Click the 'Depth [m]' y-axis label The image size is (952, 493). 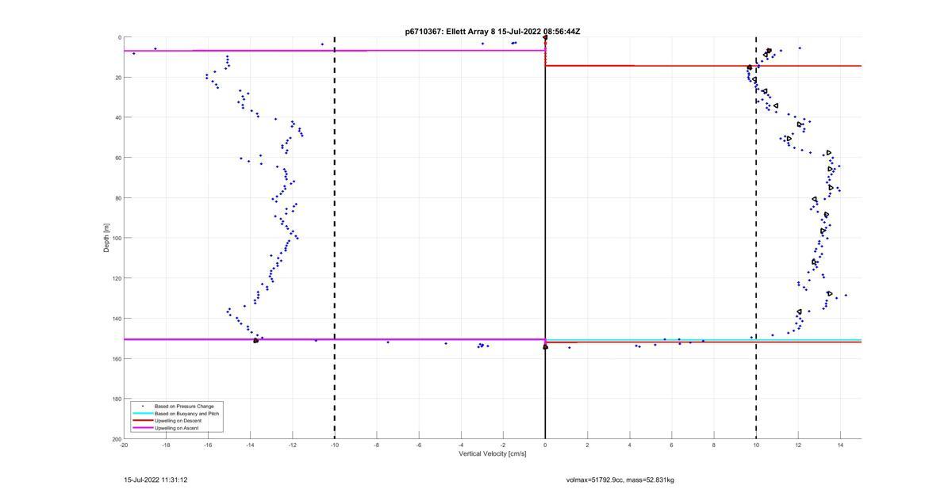[x=106, y=238]
